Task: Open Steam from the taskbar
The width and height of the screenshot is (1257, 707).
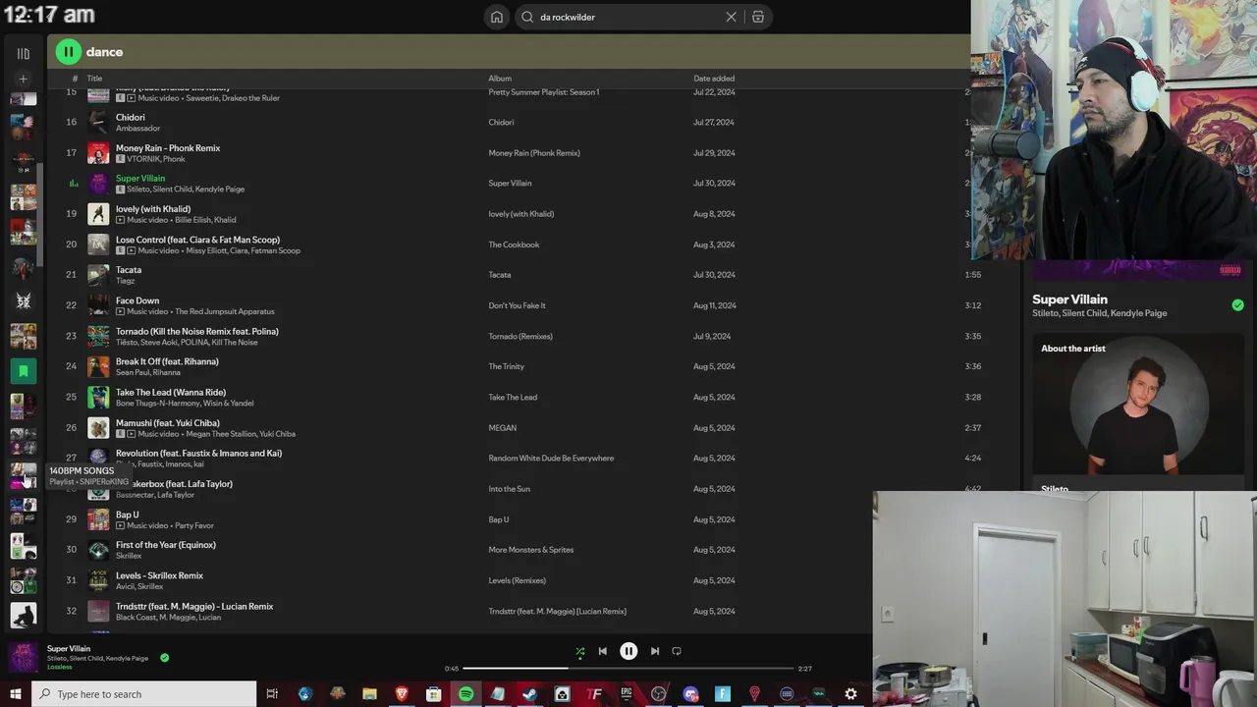Action: 529,694
